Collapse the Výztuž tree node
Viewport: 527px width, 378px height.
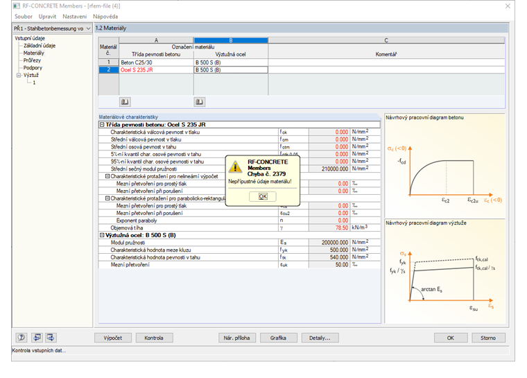click(19, 76)
